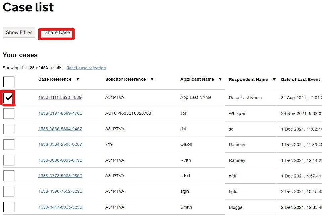Screen dimensions: 322x215
Task: Select checkbox for case 1638-2197-8569-4765
Action: [x=9, y=113]
